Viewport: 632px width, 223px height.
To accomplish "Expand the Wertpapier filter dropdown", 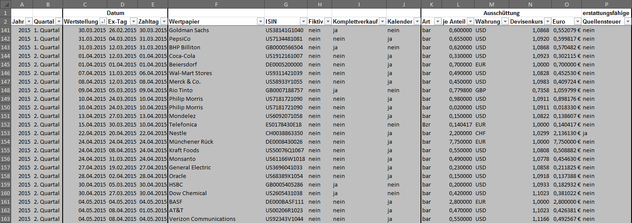I will pos(260,21).
